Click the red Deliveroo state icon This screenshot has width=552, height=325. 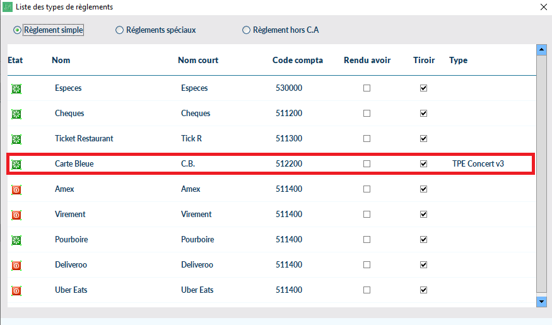point(16,265)
